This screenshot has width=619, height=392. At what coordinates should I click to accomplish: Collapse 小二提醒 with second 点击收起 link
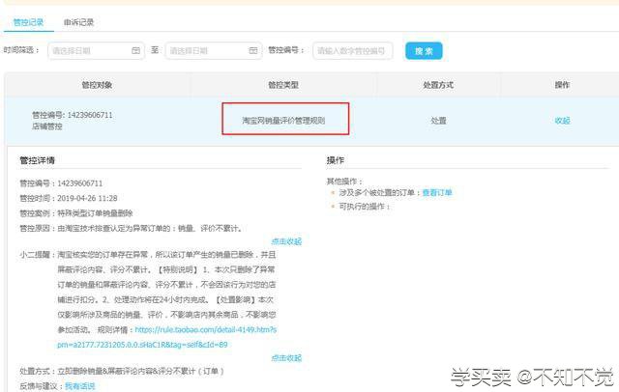pos(286,358)
